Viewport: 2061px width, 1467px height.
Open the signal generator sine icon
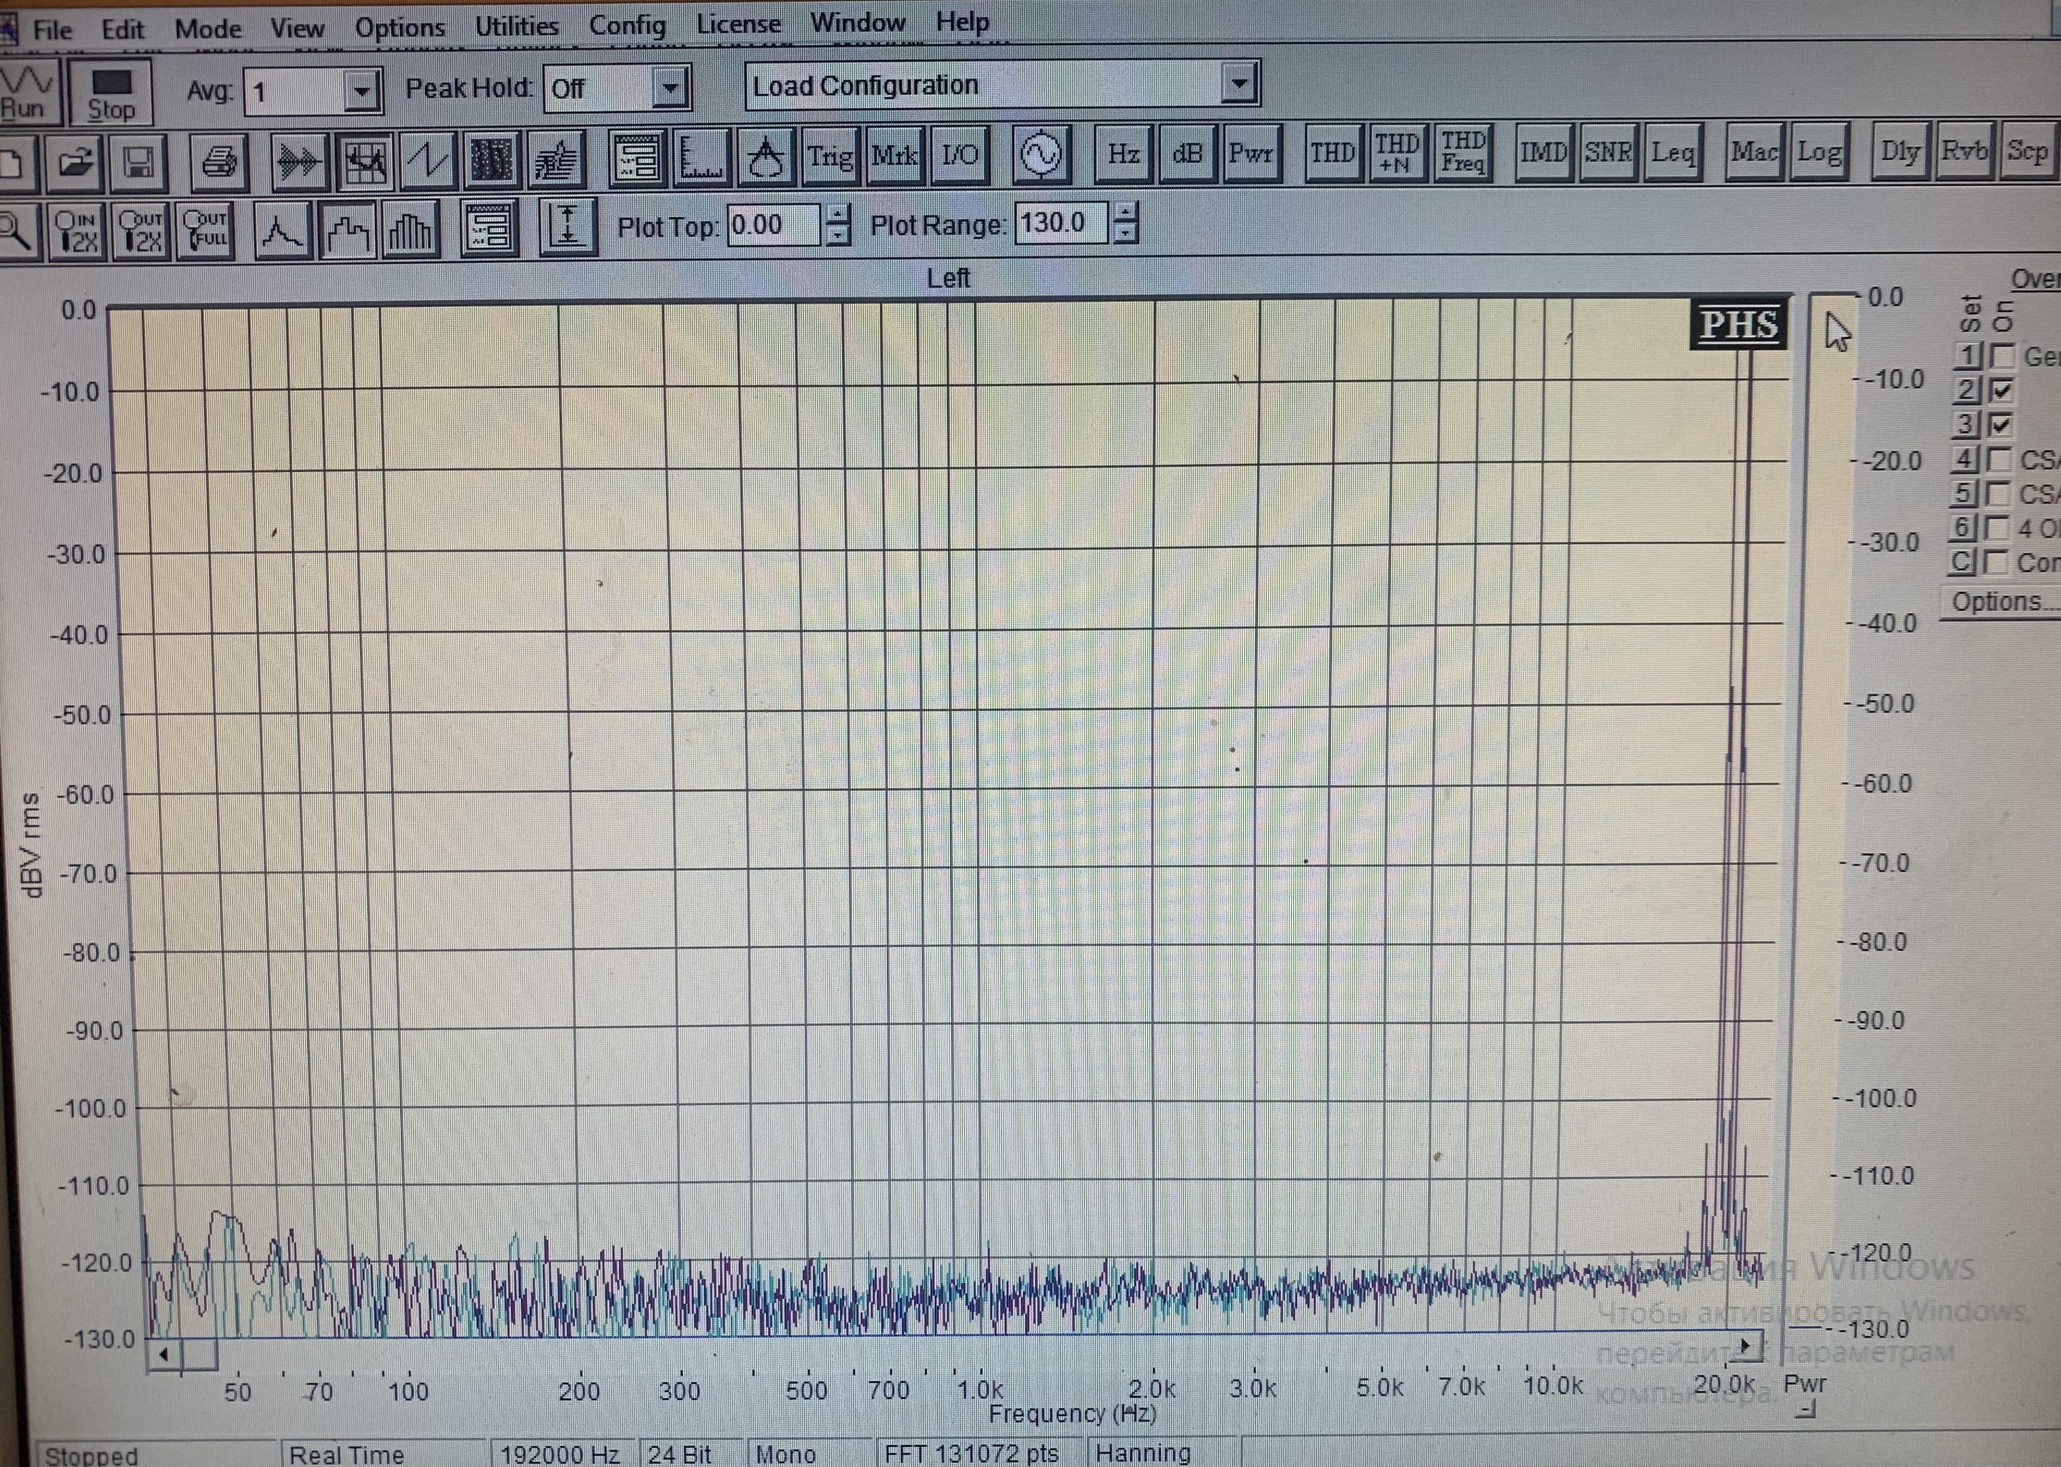pos(1040,155)
